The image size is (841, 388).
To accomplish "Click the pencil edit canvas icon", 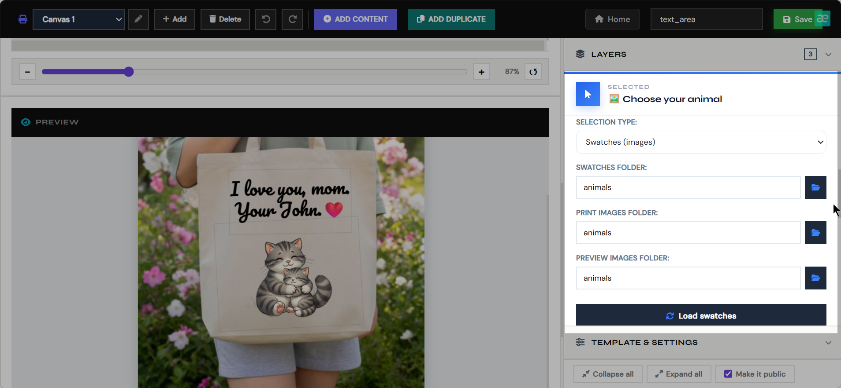I will (138, 19).
